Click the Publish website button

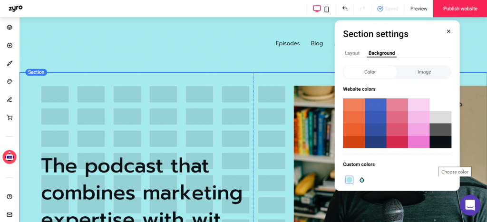(x=460, y=9)
